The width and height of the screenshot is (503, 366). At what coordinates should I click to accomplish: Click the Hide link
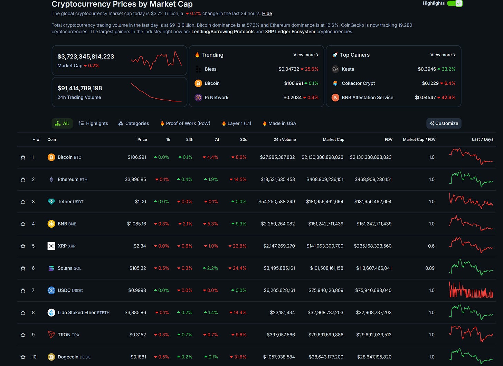[x=267, y=13]
